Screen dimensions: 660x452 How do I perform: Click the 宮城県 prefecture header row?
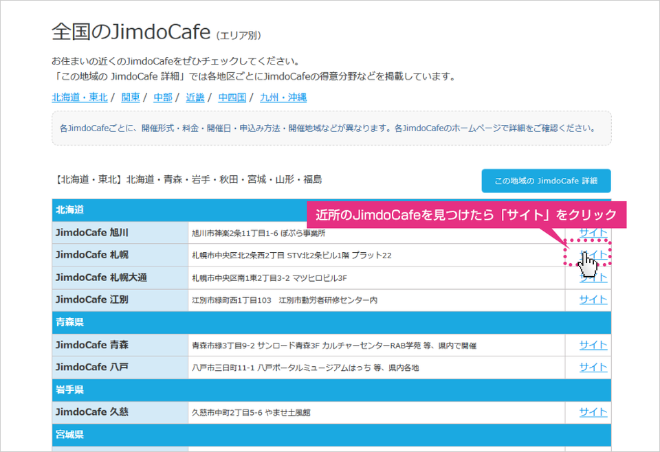331,435
